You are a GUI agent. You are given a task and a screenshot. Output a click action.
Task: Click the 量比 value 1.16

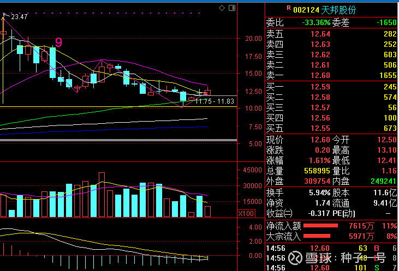coord(389,171)
